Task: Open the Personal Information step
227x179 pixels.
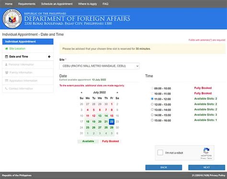Action: click(x=28, y=65)
